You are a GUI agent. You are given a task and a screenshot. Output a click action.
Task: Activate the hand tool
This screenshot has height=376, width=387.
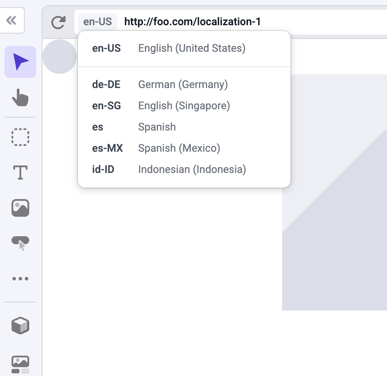[x=20, y=97]
